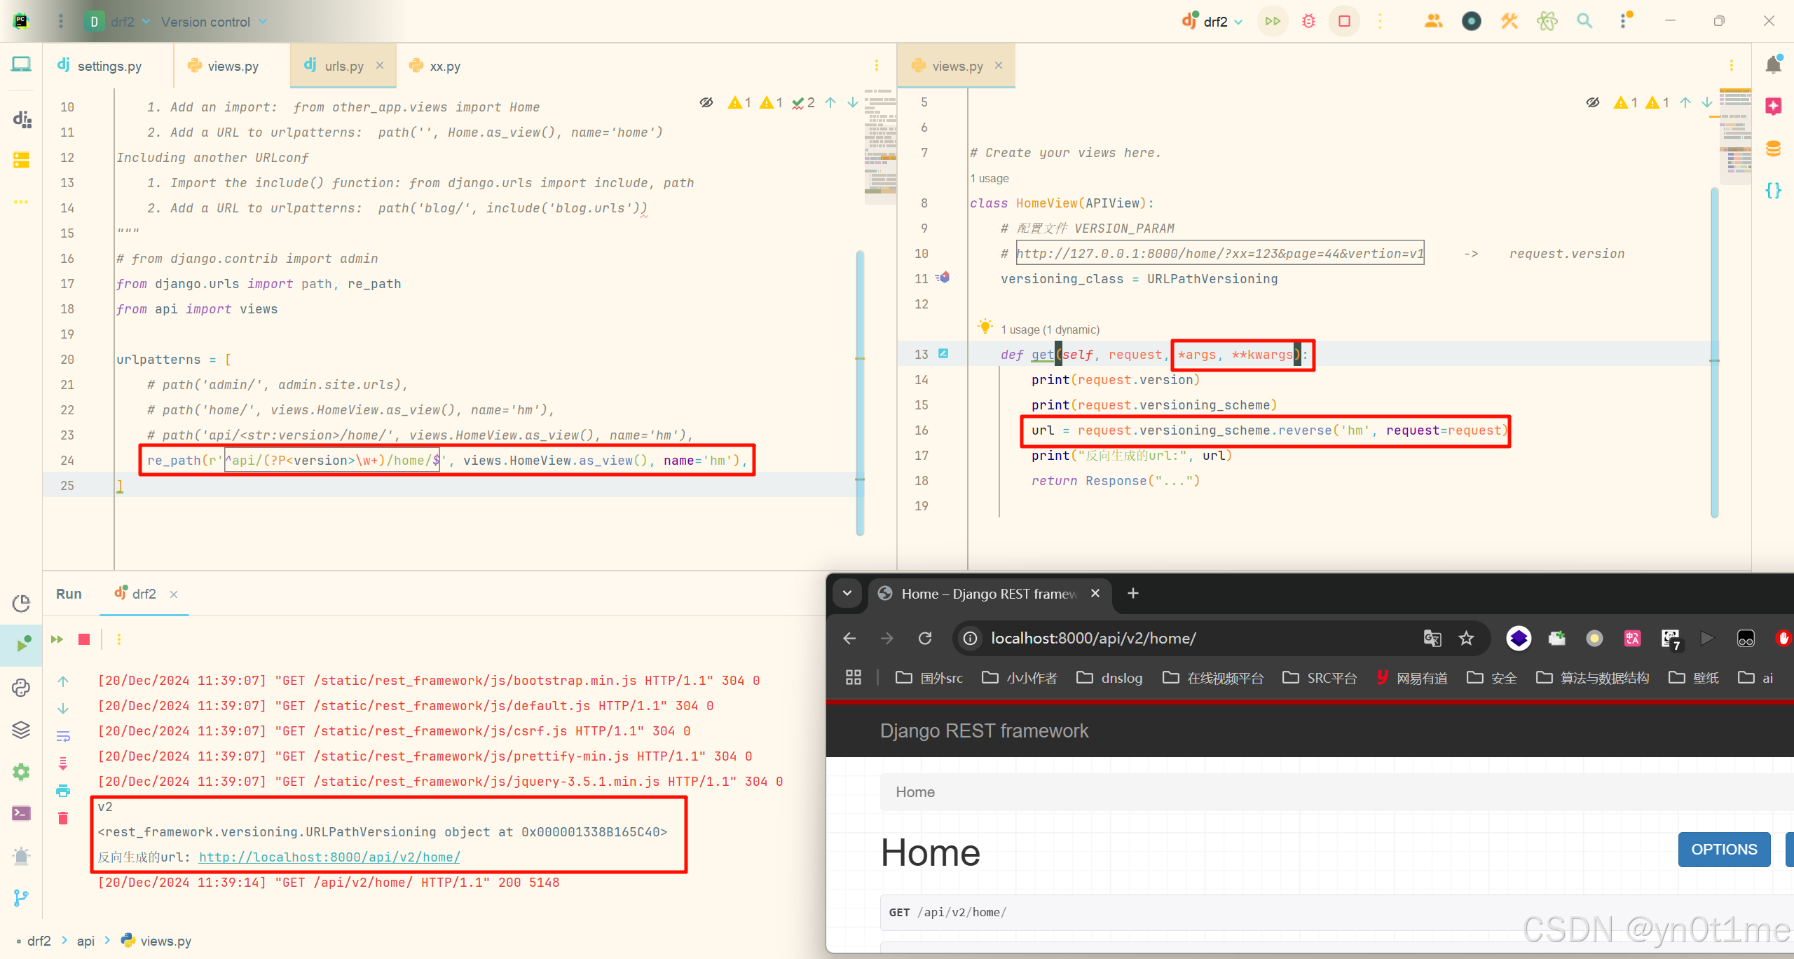Toggle inspection eye in urls.py editor
The image size is (1794, 959).
(706, 103)
